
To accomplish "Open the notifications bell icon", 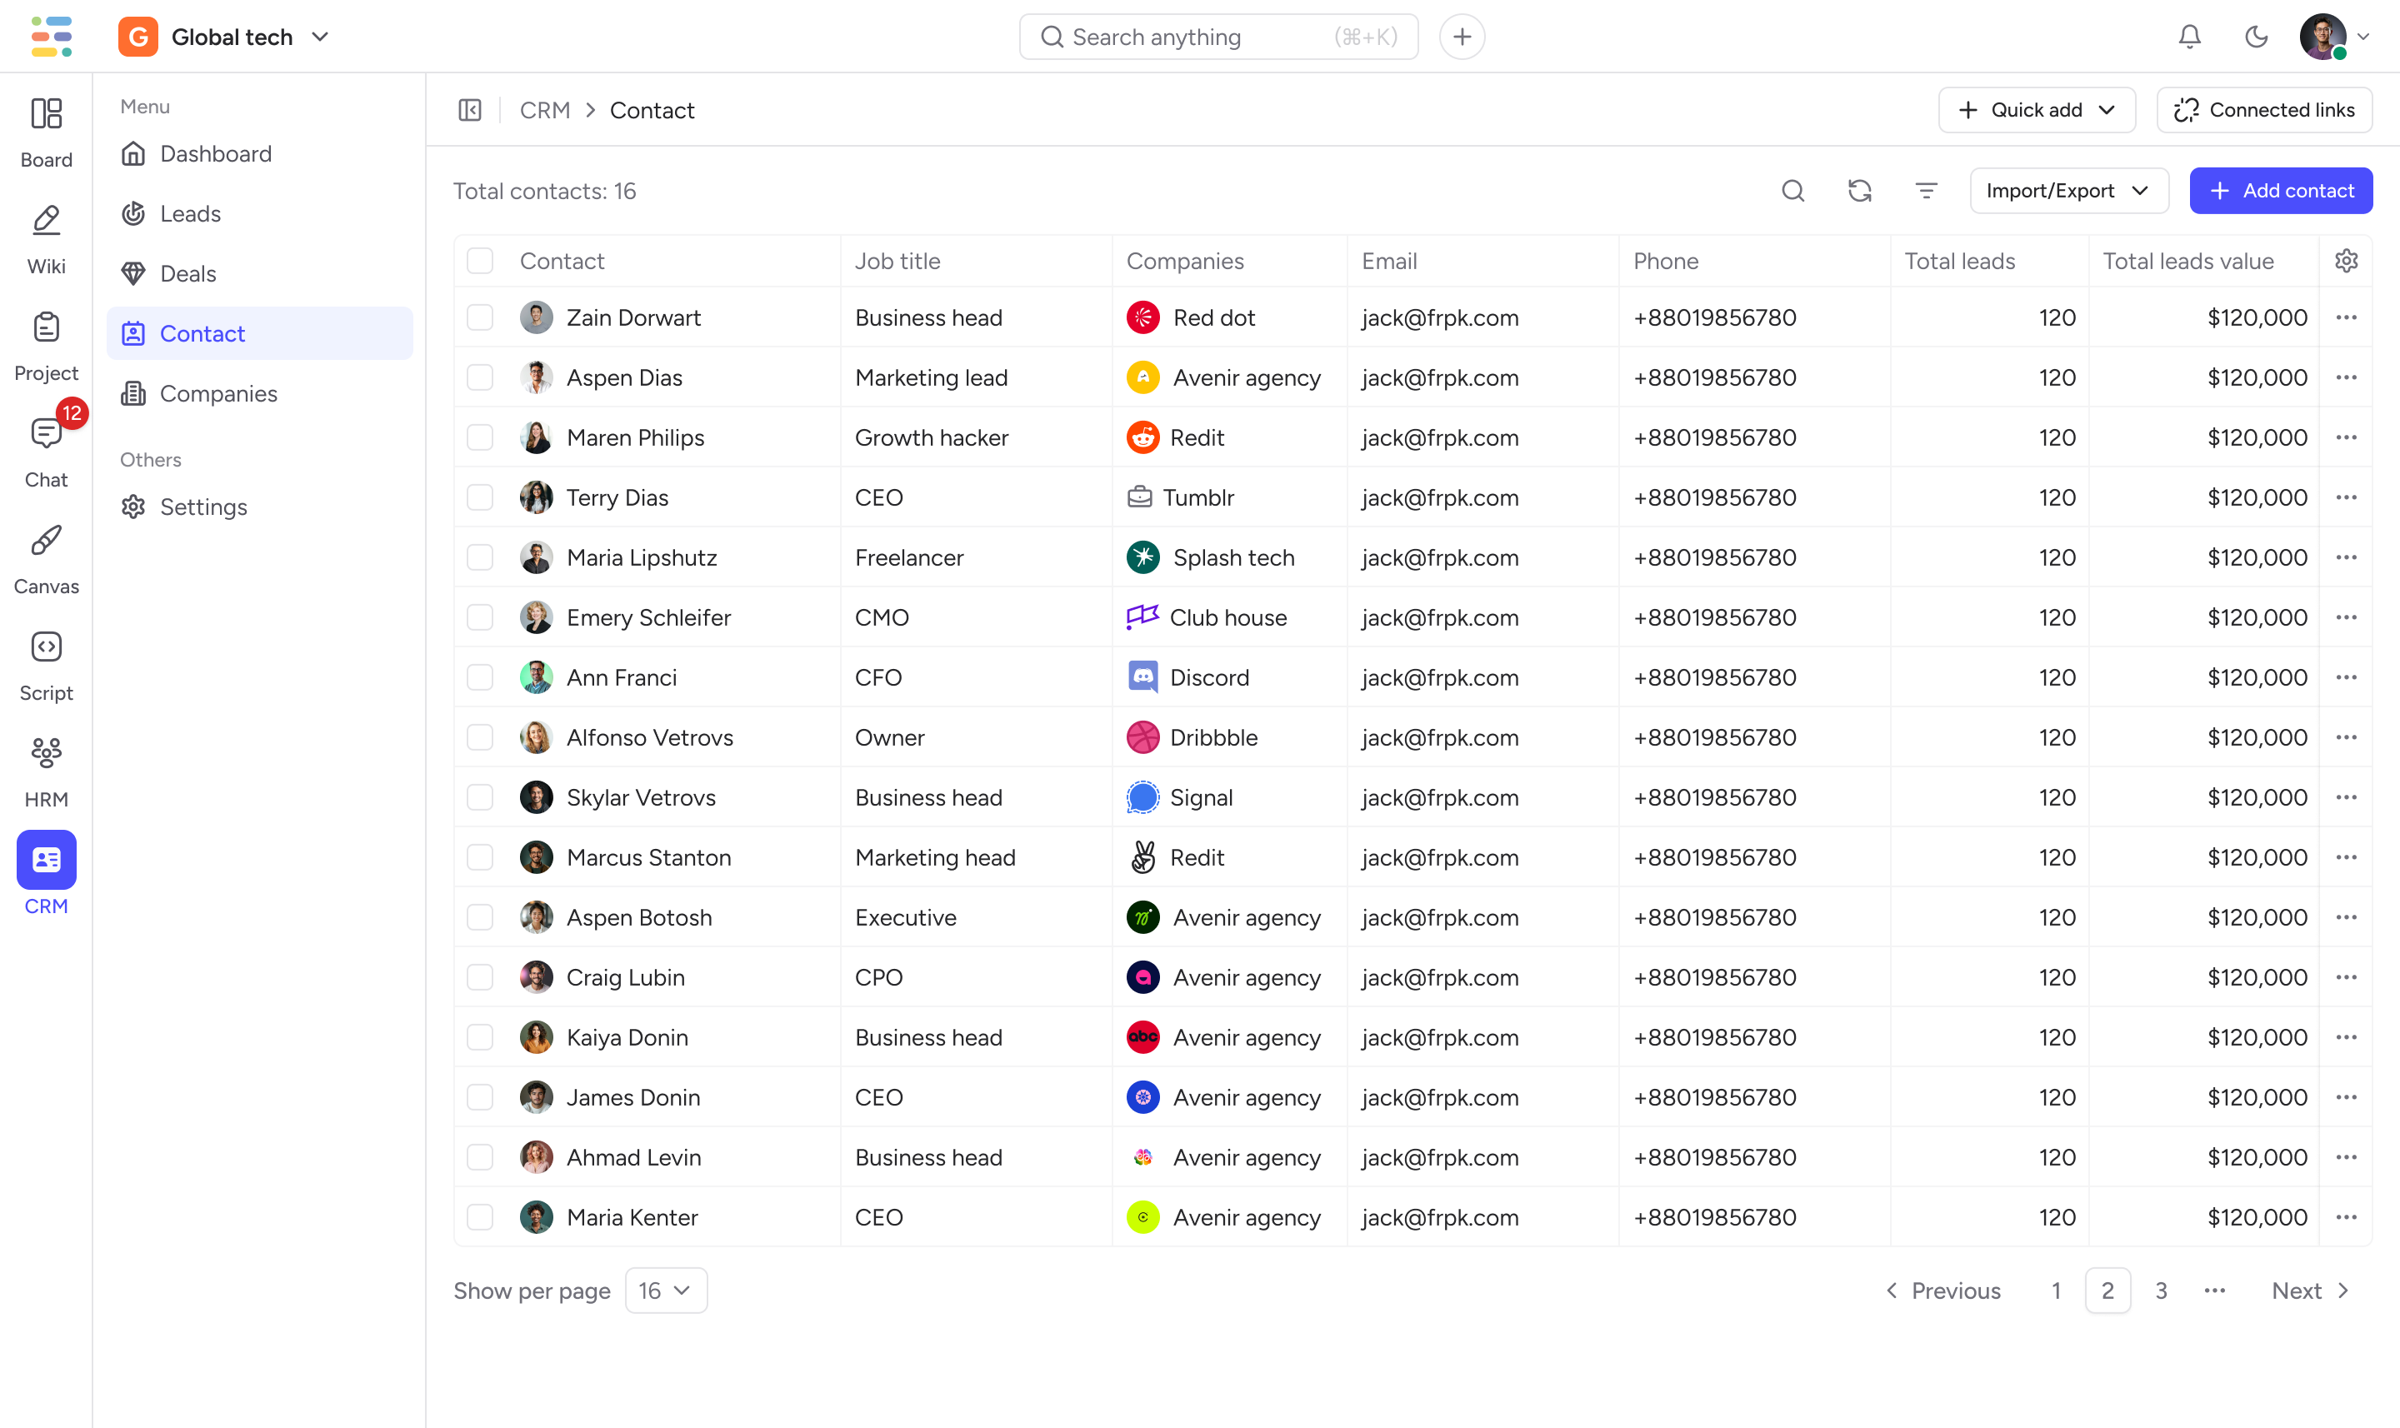I will tap(2189, 37).
